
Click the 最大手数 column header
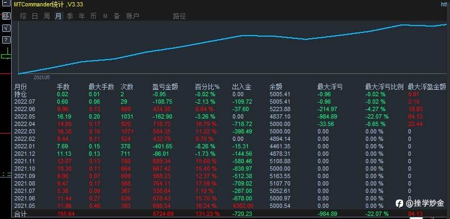[x=101, y=87]
